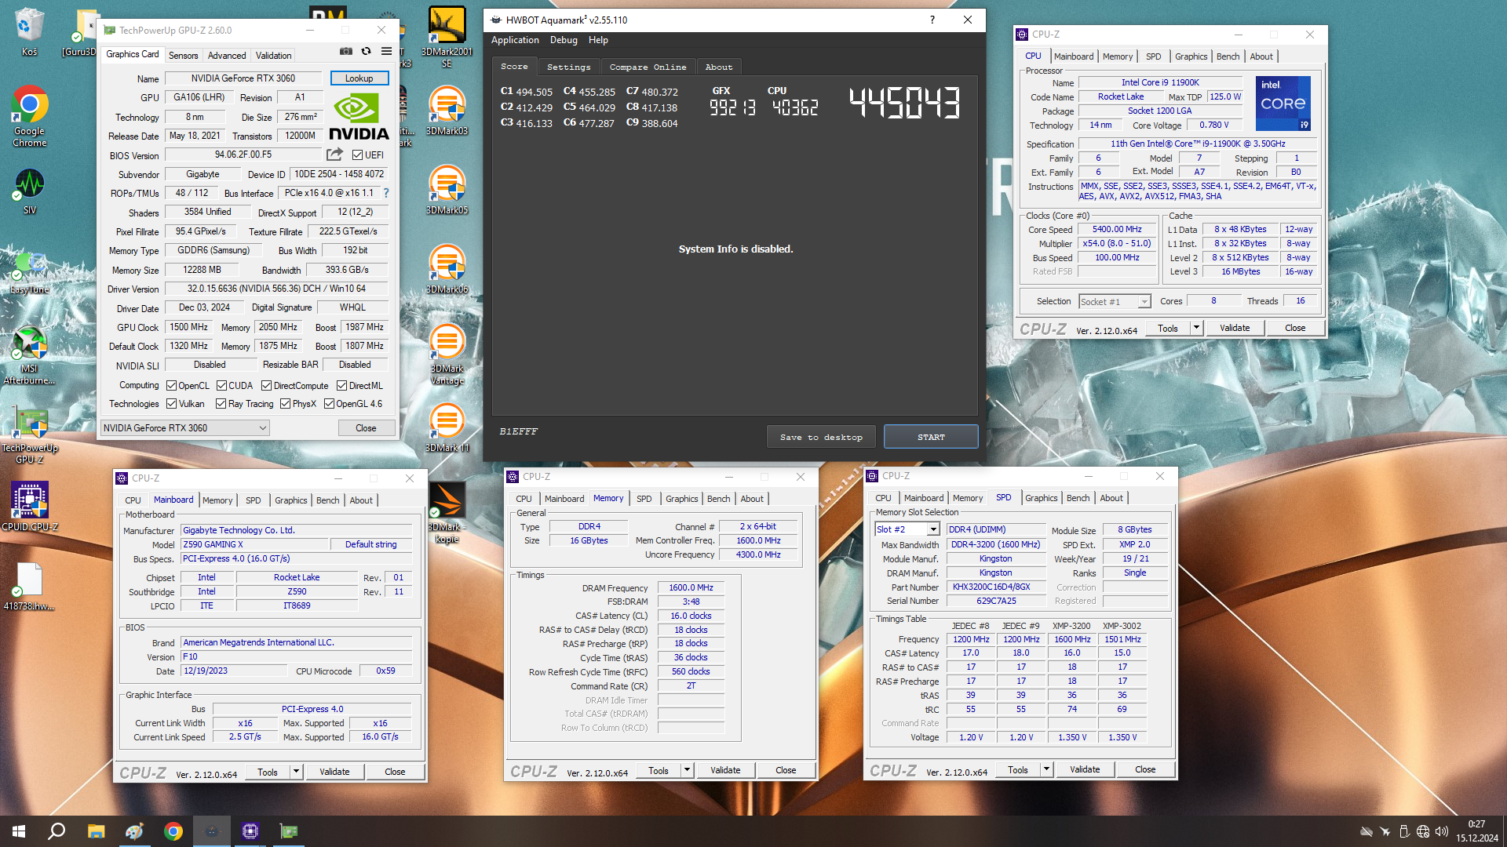Screen dimensions: 1507x847
Task: Click GPU-Z refresh icon
Action: pos(366,52)
